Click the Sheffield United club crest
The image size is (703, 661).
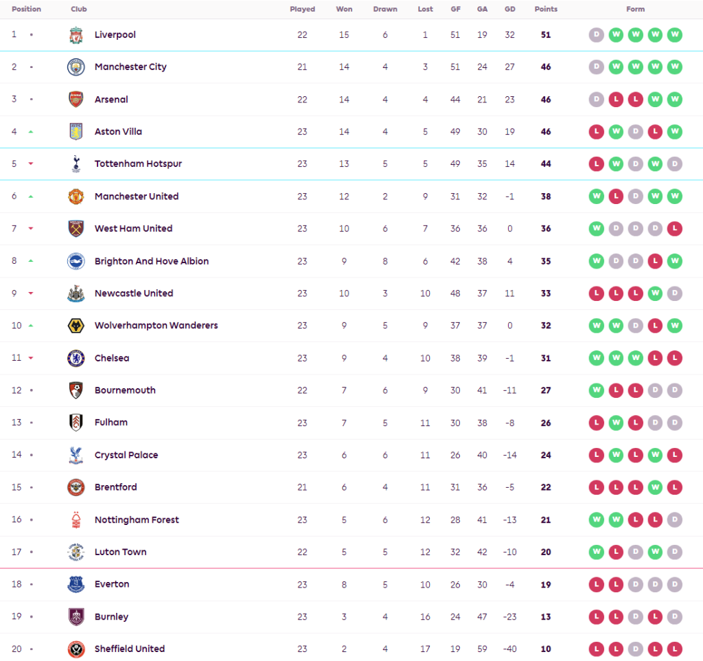[76, 649]
